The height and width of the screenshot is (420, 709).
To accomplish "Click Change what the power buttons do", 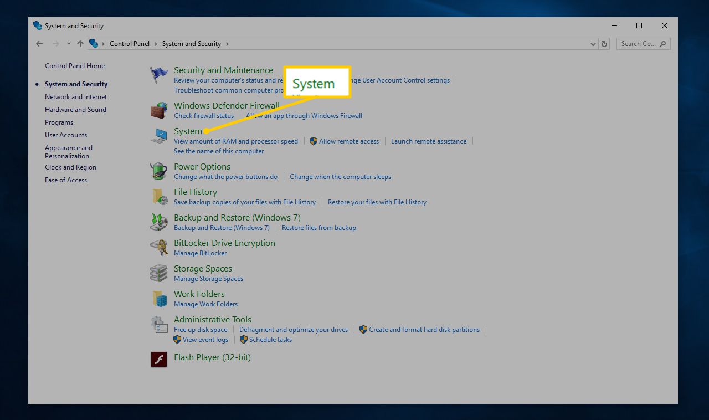I will [225, 177].
